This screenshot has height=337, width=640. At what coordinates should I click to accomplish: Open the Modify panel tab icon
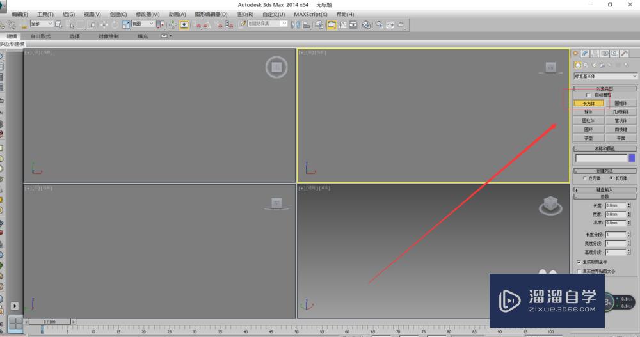[586, 54]
